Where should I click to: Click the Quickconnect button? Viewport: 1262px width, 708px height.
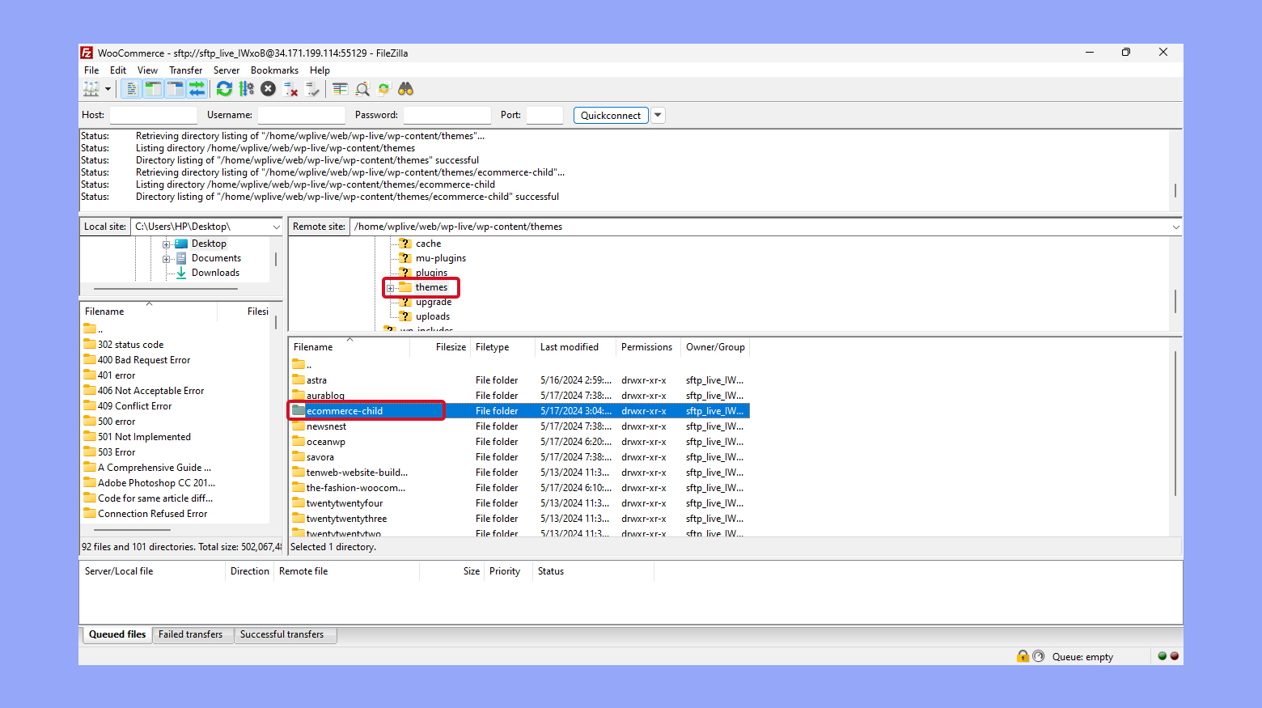[610, 115]
